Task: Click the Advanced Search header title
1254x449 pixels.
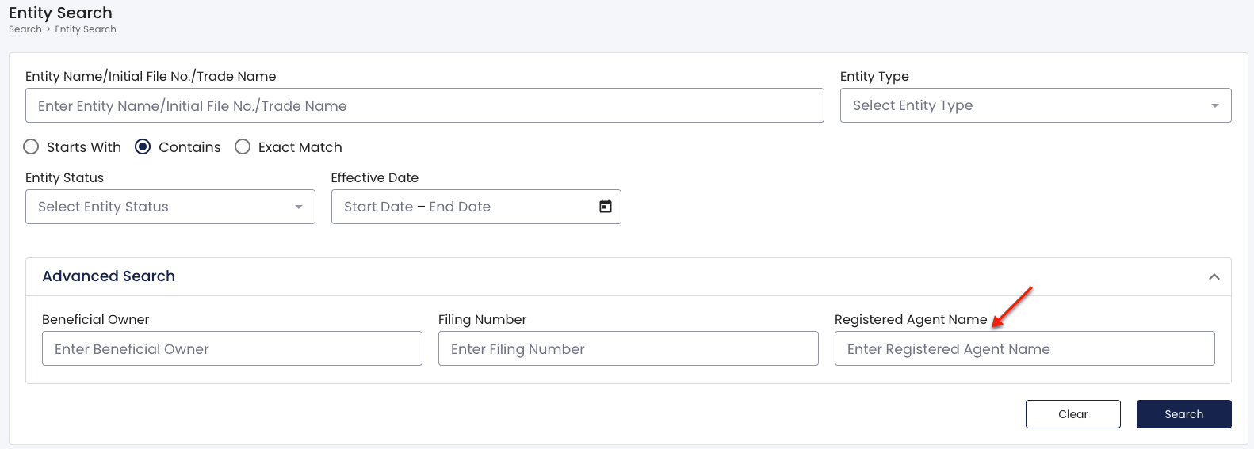Action: (109, 276)
